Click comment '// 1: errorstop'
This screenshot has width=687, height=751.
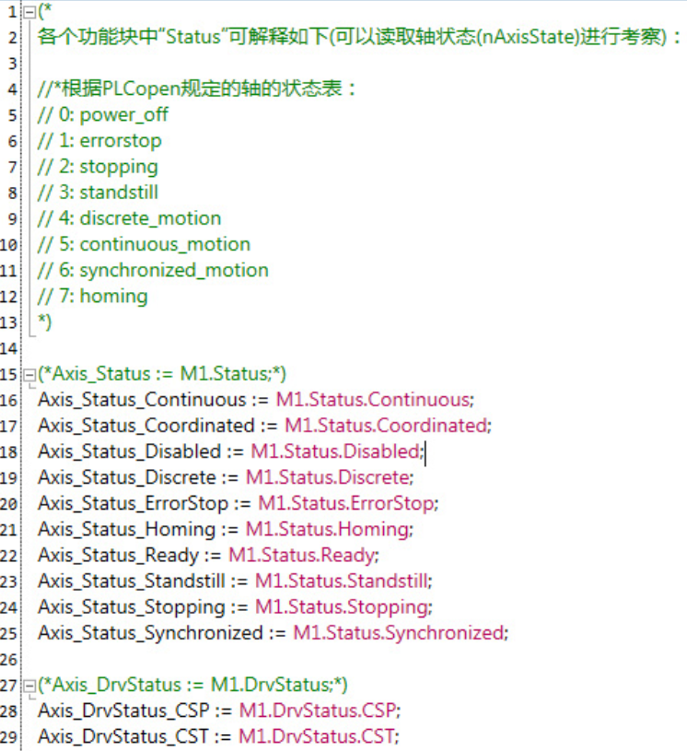pos(99,141)
